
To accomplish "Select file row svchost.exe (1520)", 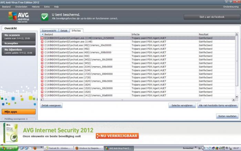I will pyautogui.click(x=138, y=92).
